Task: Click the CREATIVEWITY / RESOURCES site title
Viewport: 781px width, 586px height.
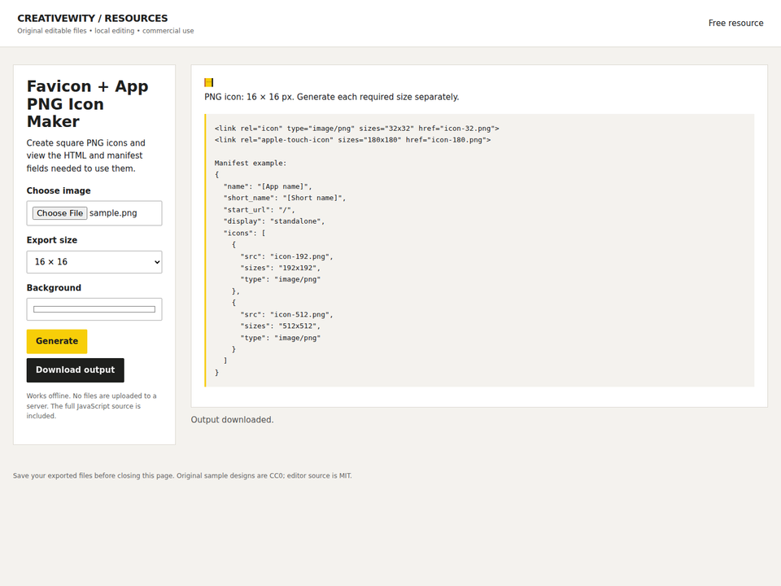Action: click(93, 19)
